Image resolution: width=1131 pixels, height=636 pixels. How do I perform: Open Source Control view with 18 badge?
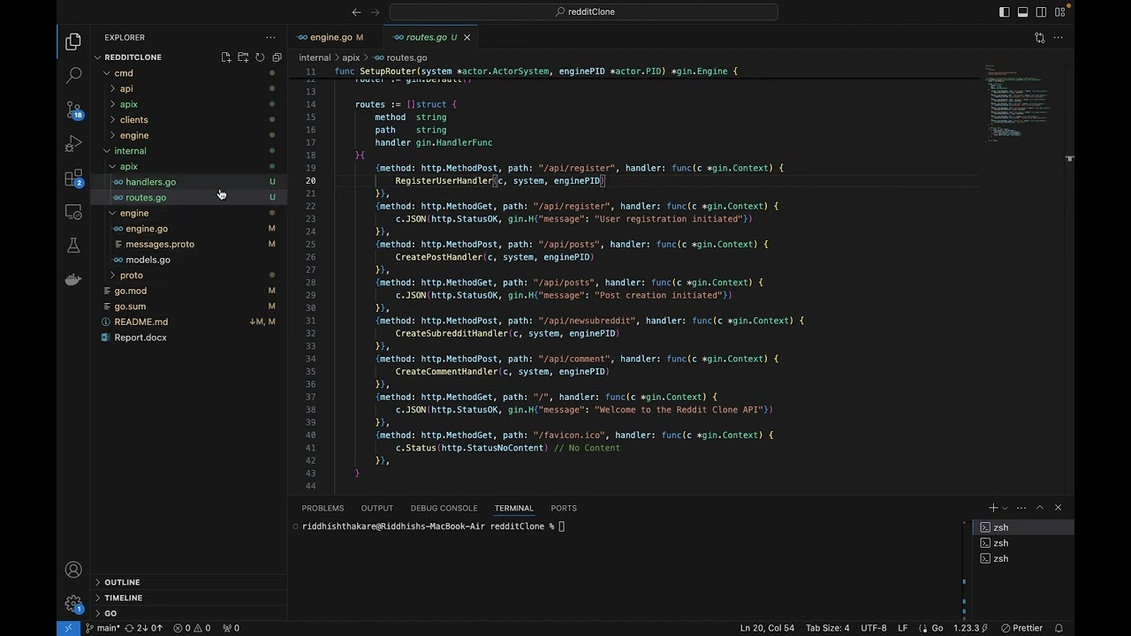(x=73, y=110)
